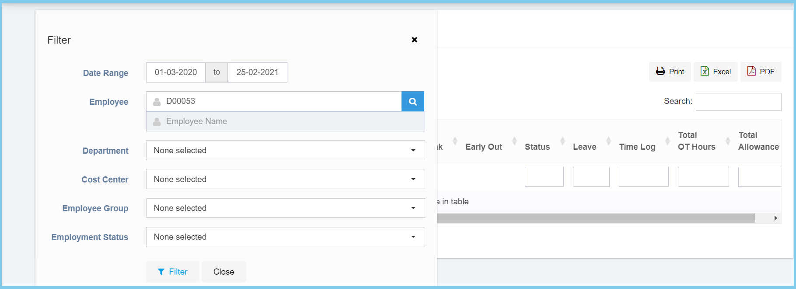The width and height of the screenshot is (796, 289).
Task: Sort table by Status column
Action: coord(537,147)
